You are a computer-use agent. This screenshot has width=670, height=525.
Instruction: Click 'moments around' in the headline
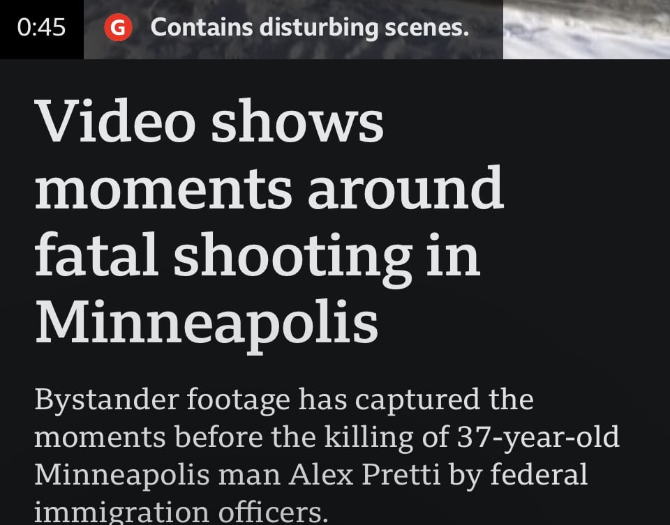[269, 188]
